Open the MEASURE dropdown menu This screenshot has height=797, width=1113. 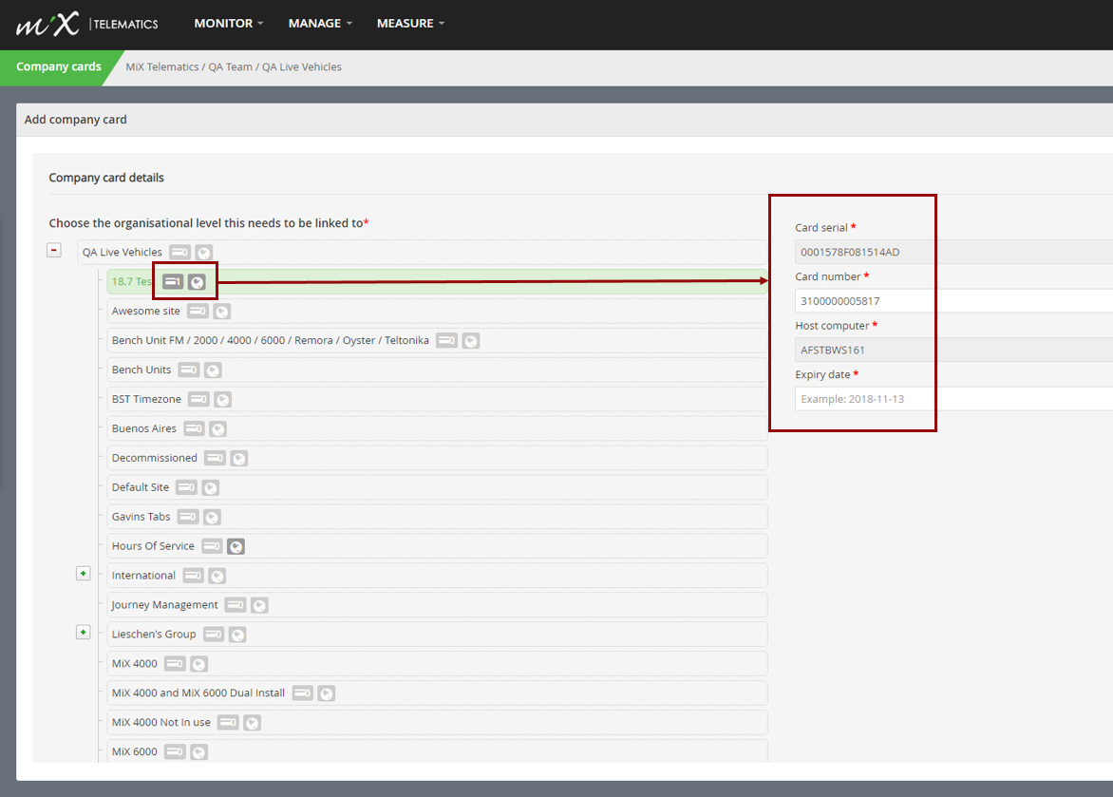[410, 24]
